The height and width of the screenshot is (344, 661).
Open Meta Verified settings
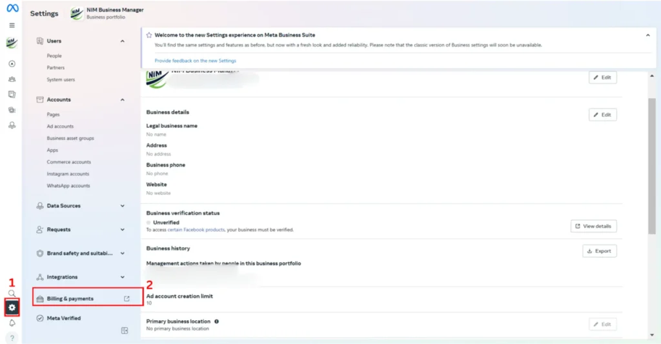(64, 318)
